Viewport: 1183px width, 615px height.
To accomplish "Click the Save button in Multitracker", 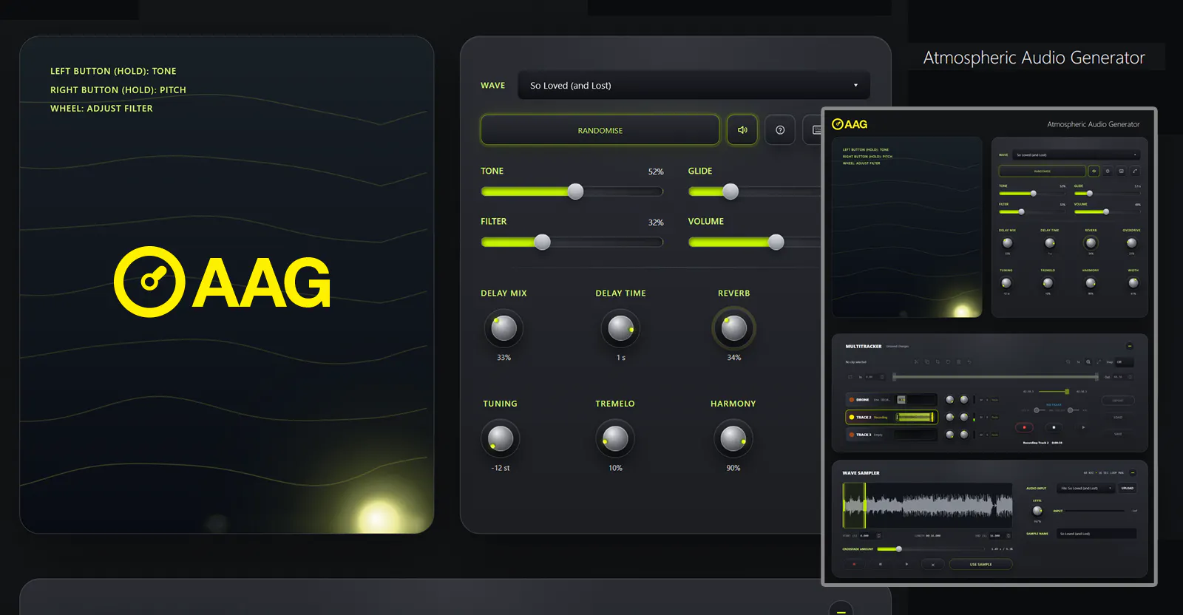I will click(x=1118, y=434).
